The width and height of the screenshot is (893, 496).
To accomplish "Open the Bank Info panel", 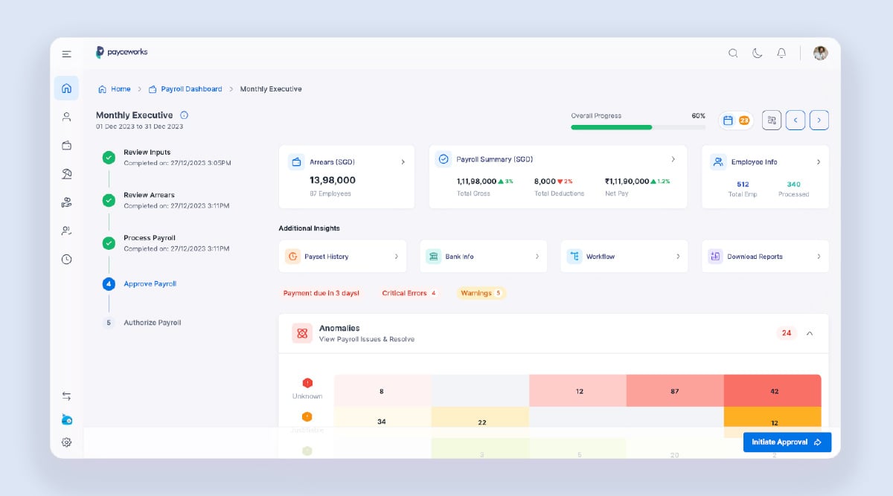I will 433,255.
